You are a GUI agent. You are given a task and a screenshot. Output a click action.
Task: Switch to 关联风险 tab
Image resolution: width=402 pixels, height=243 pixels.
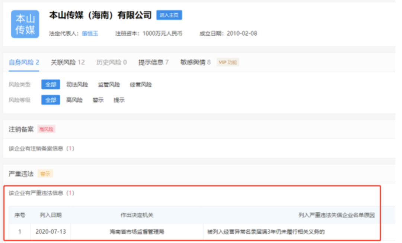68,62
